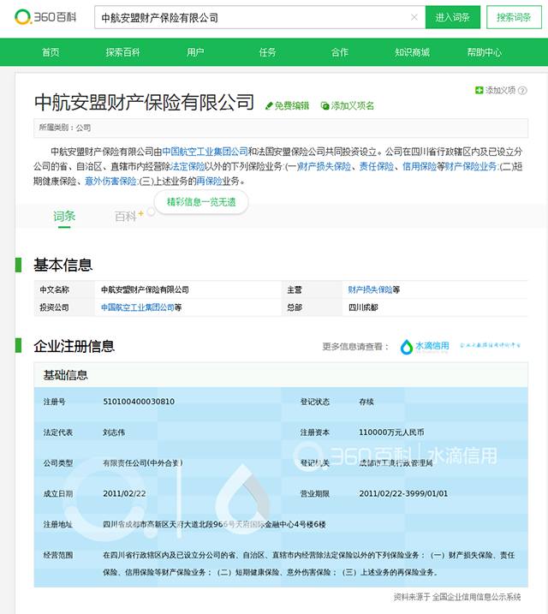Click the 水滴信用 water drop logo
The height and width of the screenshot is (614, 548).
[x=425, y=347]
